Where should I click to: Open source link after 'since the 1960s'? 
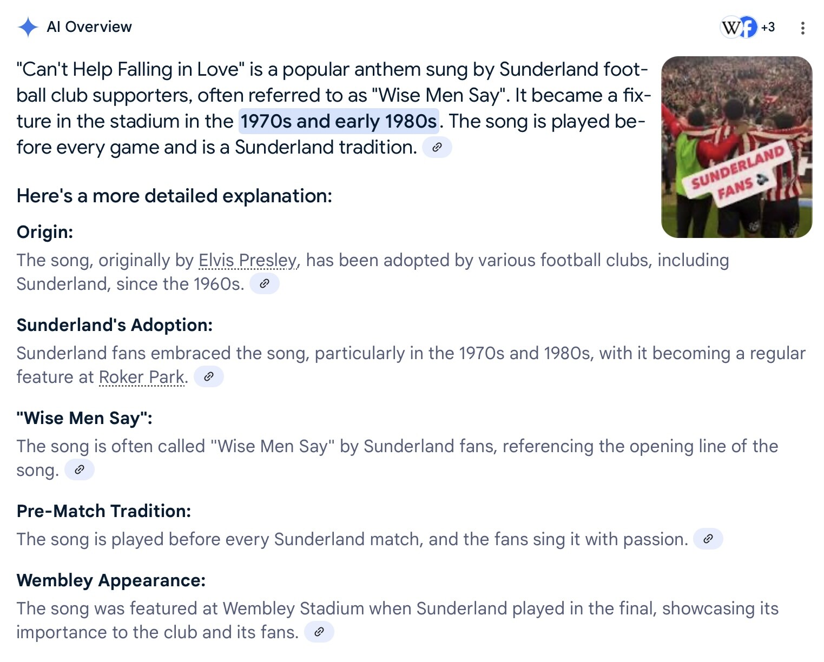point(265,283)
